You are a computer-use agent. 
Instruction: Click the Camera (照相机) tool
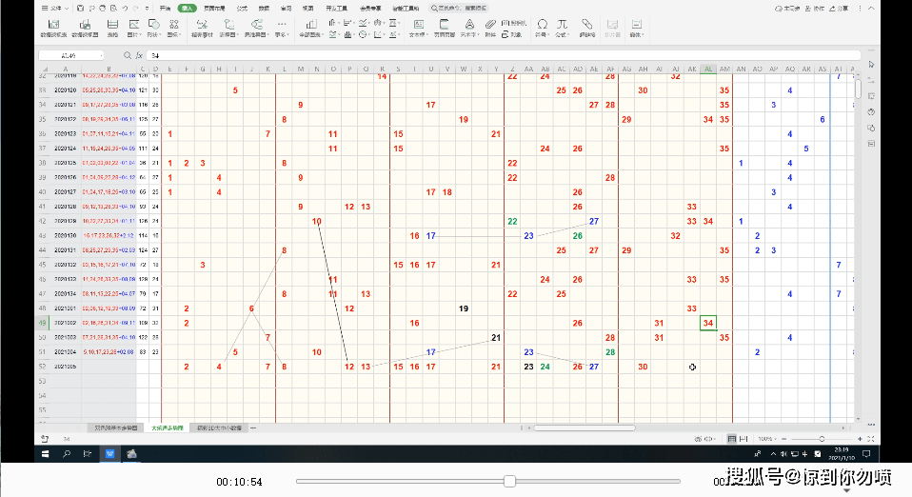(513, 23)
